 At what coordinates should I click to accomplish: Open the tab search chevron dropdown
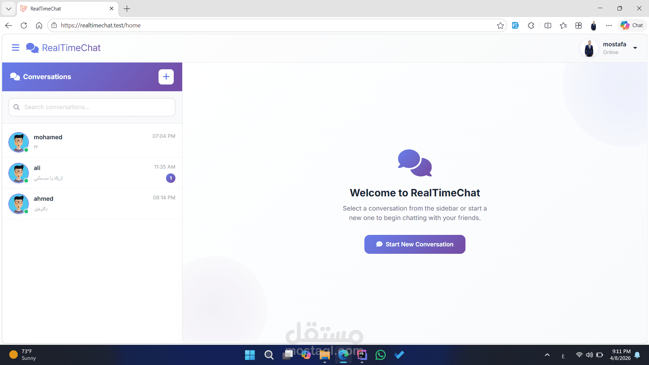[8, 8]
